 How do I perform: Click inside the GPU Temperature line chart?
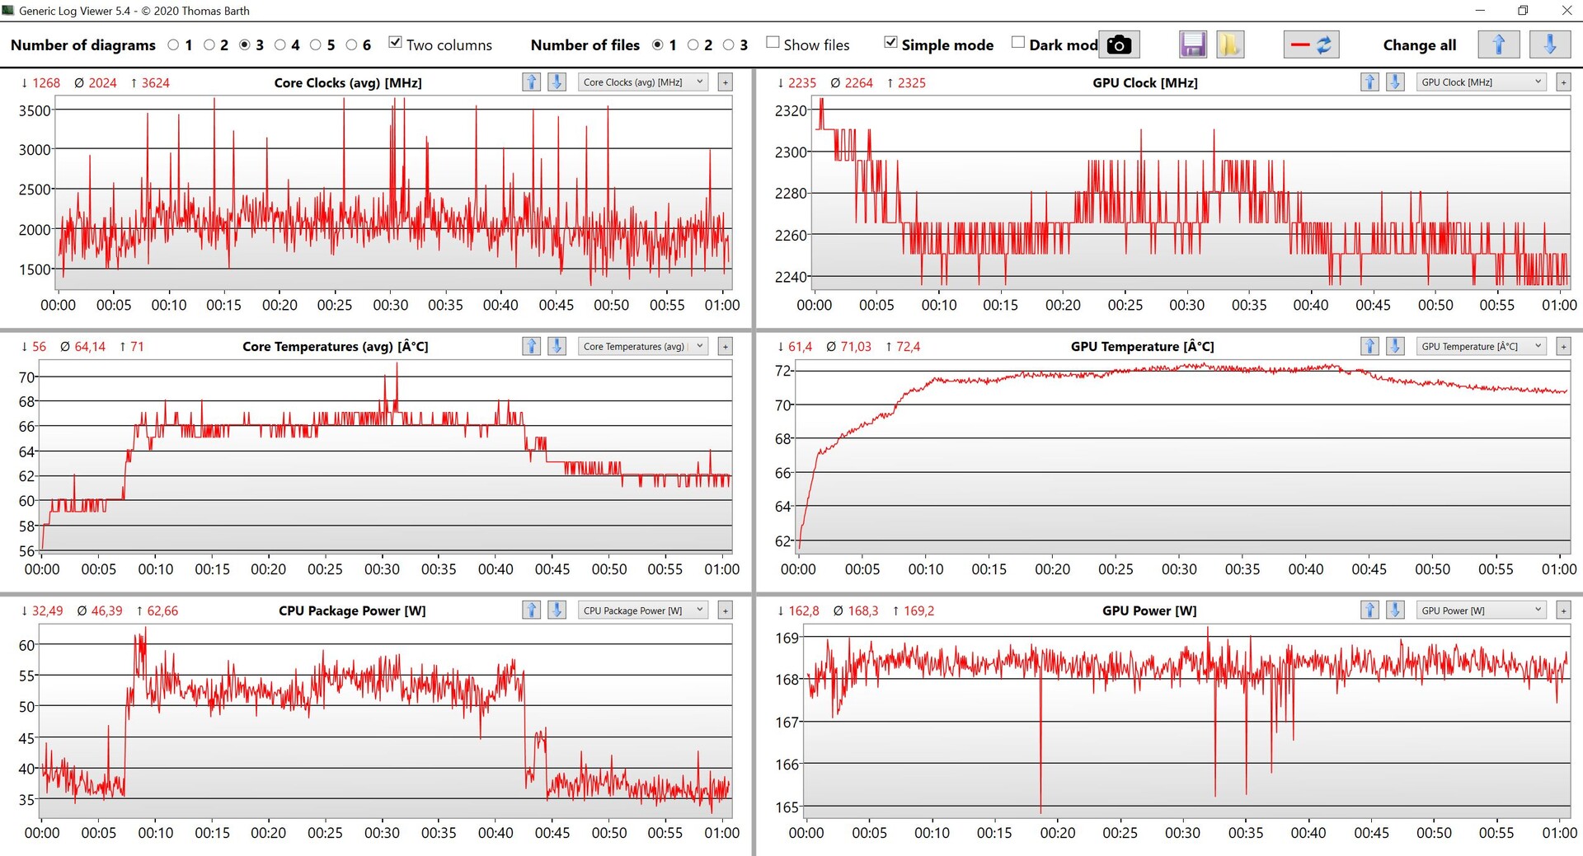(x=1182, y=457)
